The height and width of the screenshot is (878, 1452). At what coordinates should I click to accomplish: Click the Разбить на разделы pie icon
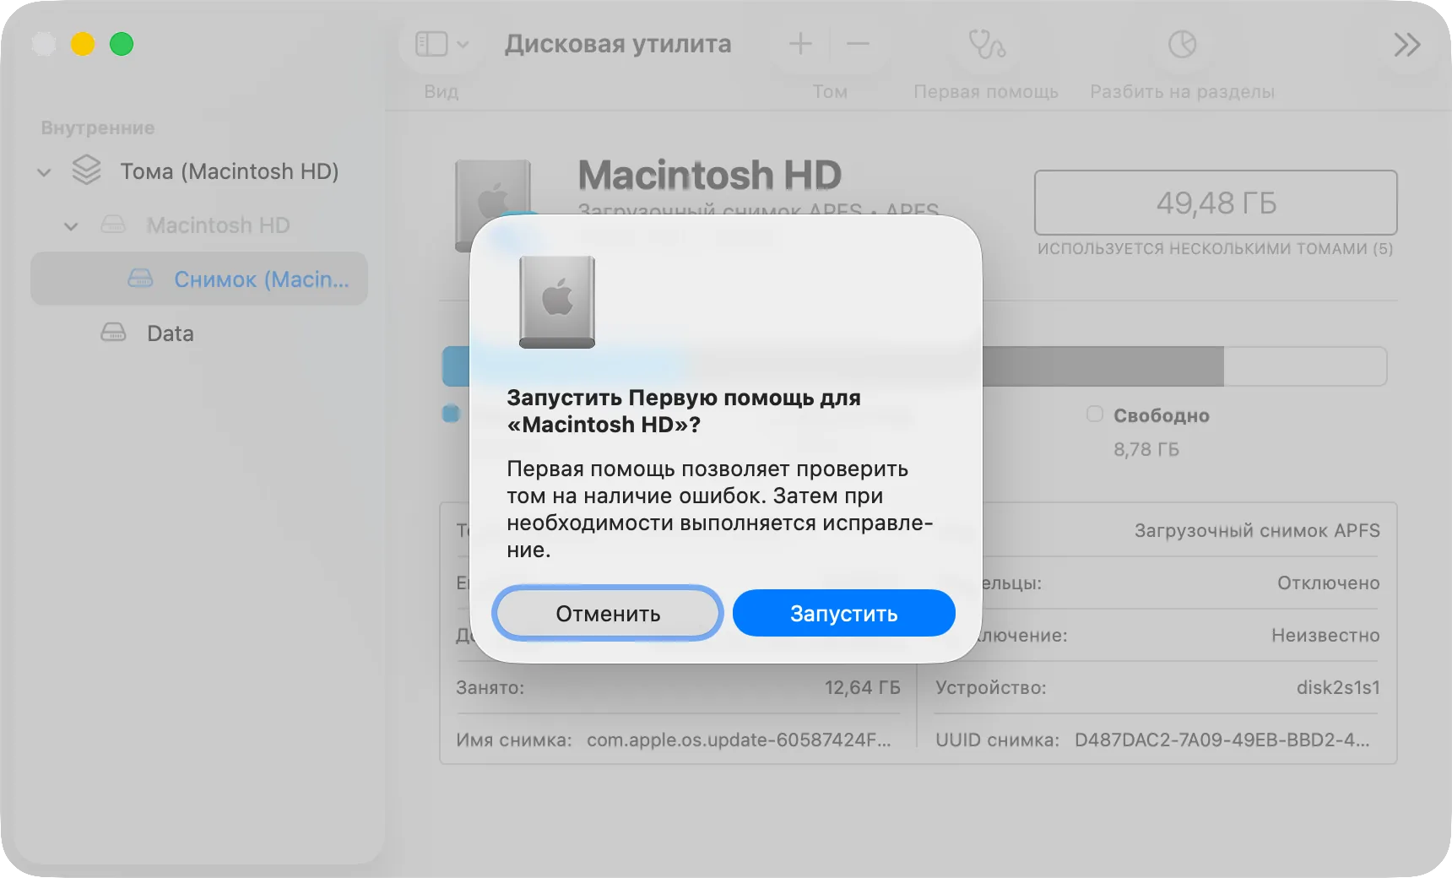[1182, 44]
